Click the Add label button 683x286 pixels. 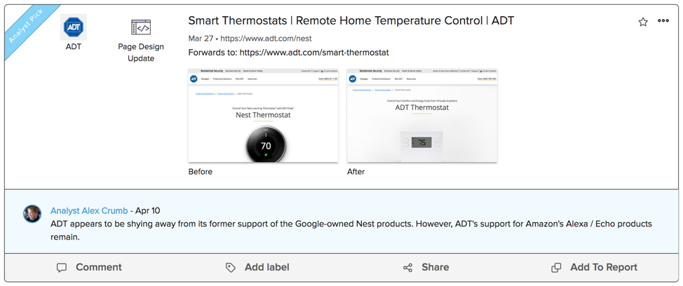click(x=266, y=267)
